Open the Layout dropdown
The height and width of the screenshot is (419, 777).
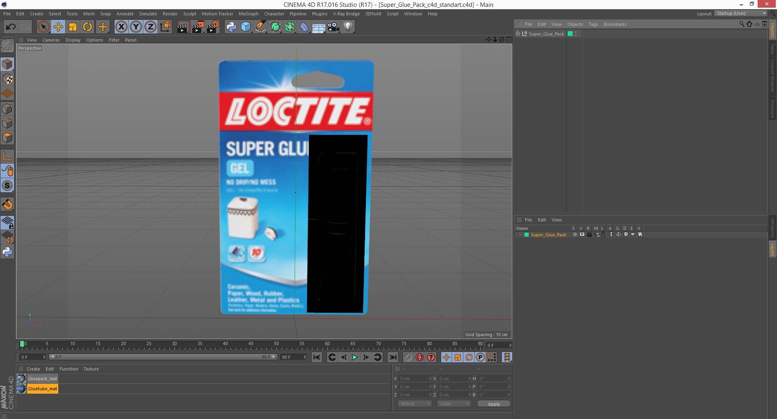tap(741, 13)
